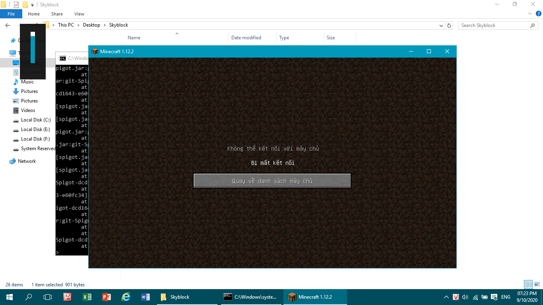Switch to details view layout
The height and width of the screenshot is (305, 543).
click(528, 284)
